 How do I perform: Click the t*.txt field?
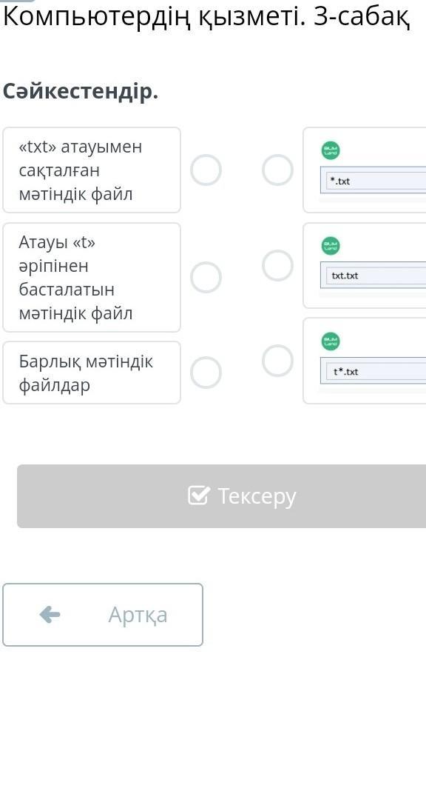373,372
